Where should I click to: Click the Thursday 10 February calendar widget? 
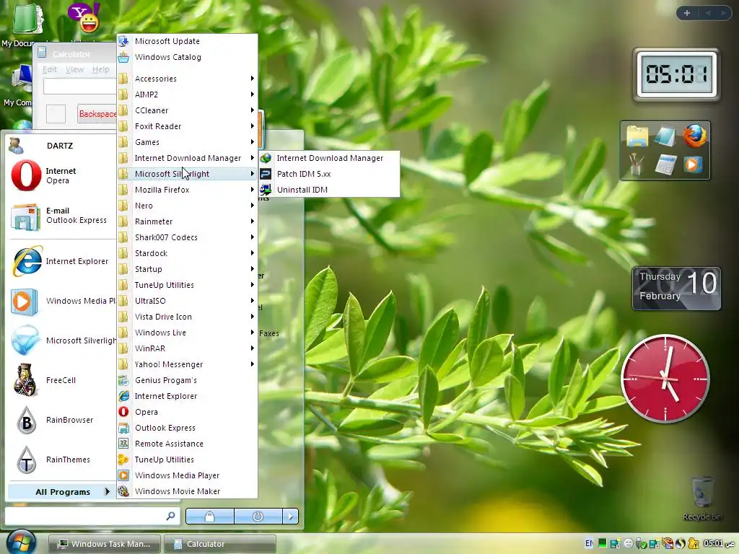(x=676, y=289)
